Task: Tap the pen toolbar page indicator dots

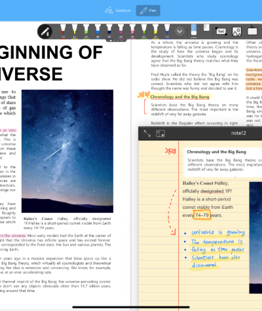Action: coord(116,41)
